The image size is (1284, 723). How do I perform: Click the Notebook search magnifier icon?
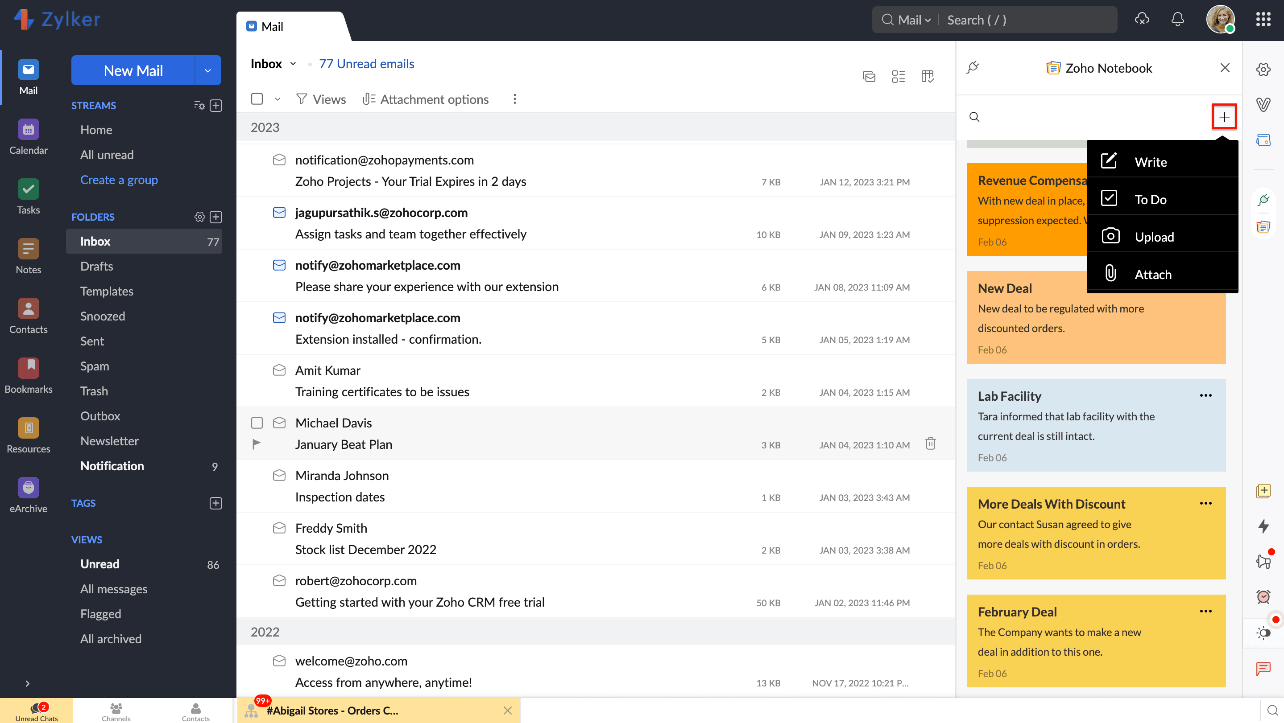(x=974, y=117)
